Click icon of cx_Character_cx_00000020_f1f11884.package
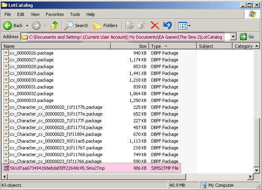The height and width of the screenshot is (190, 262). coord(6,134)
